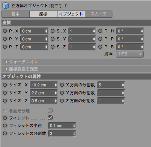This screenshot has height=147, width=151.
Task: Click the フィレットの半径 0.1 cm field
Action: pyautogui.click(x=62, y=126)
